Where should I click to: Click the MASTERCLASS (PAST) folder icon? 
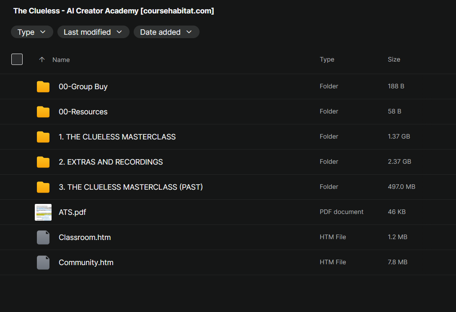(x=43, y=187)
